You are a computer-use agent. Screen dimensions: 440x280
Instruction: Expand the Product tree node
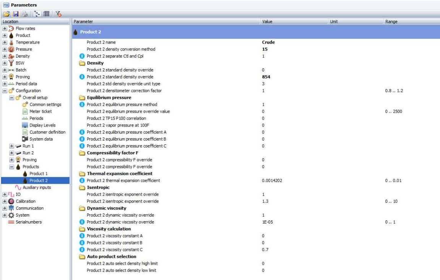point(5,35)
